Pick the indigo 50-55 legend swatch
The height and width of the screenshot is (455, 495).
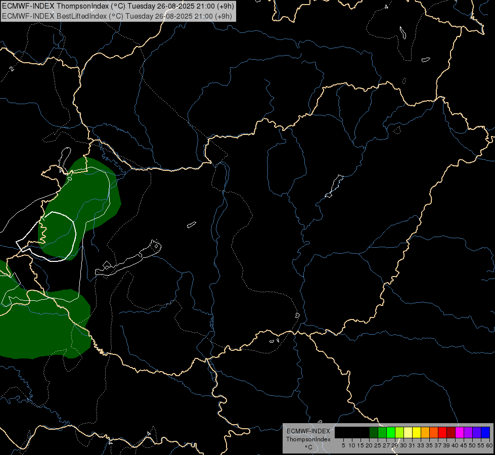[477, 432]
